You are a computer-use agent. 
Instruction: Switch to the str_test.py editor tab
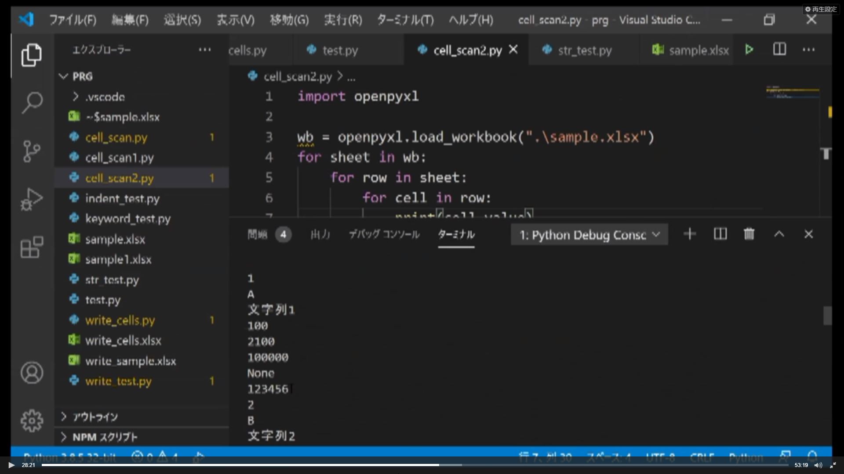pyautogui.click(x=585, y=50)
